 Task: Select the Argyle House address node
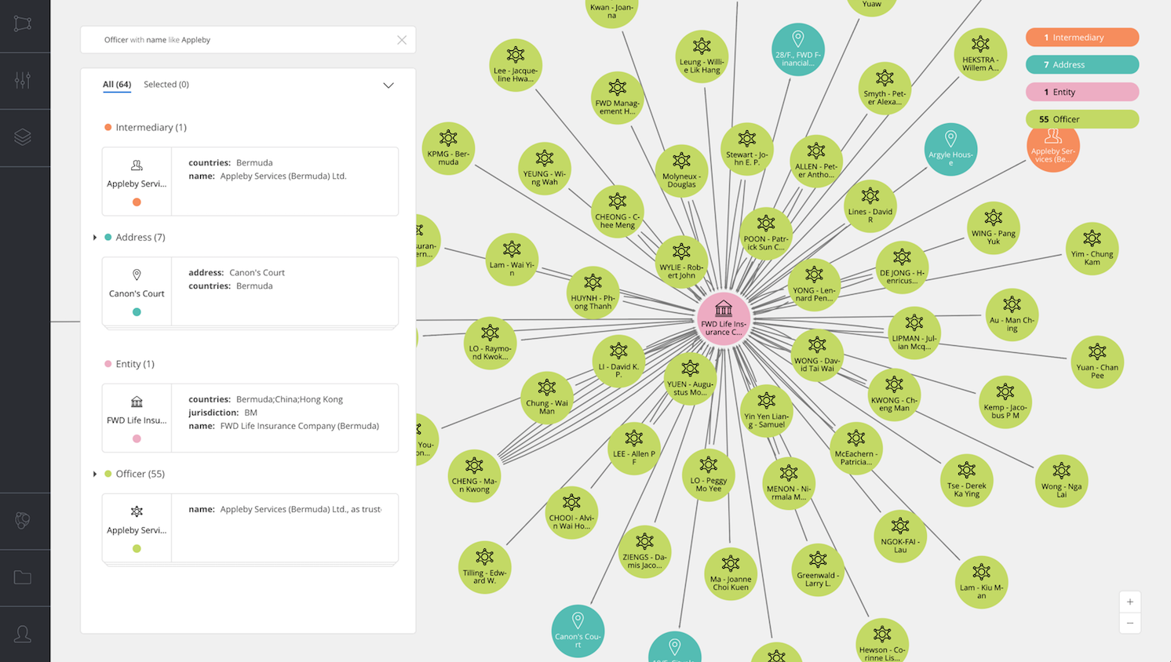click(950, 149)
